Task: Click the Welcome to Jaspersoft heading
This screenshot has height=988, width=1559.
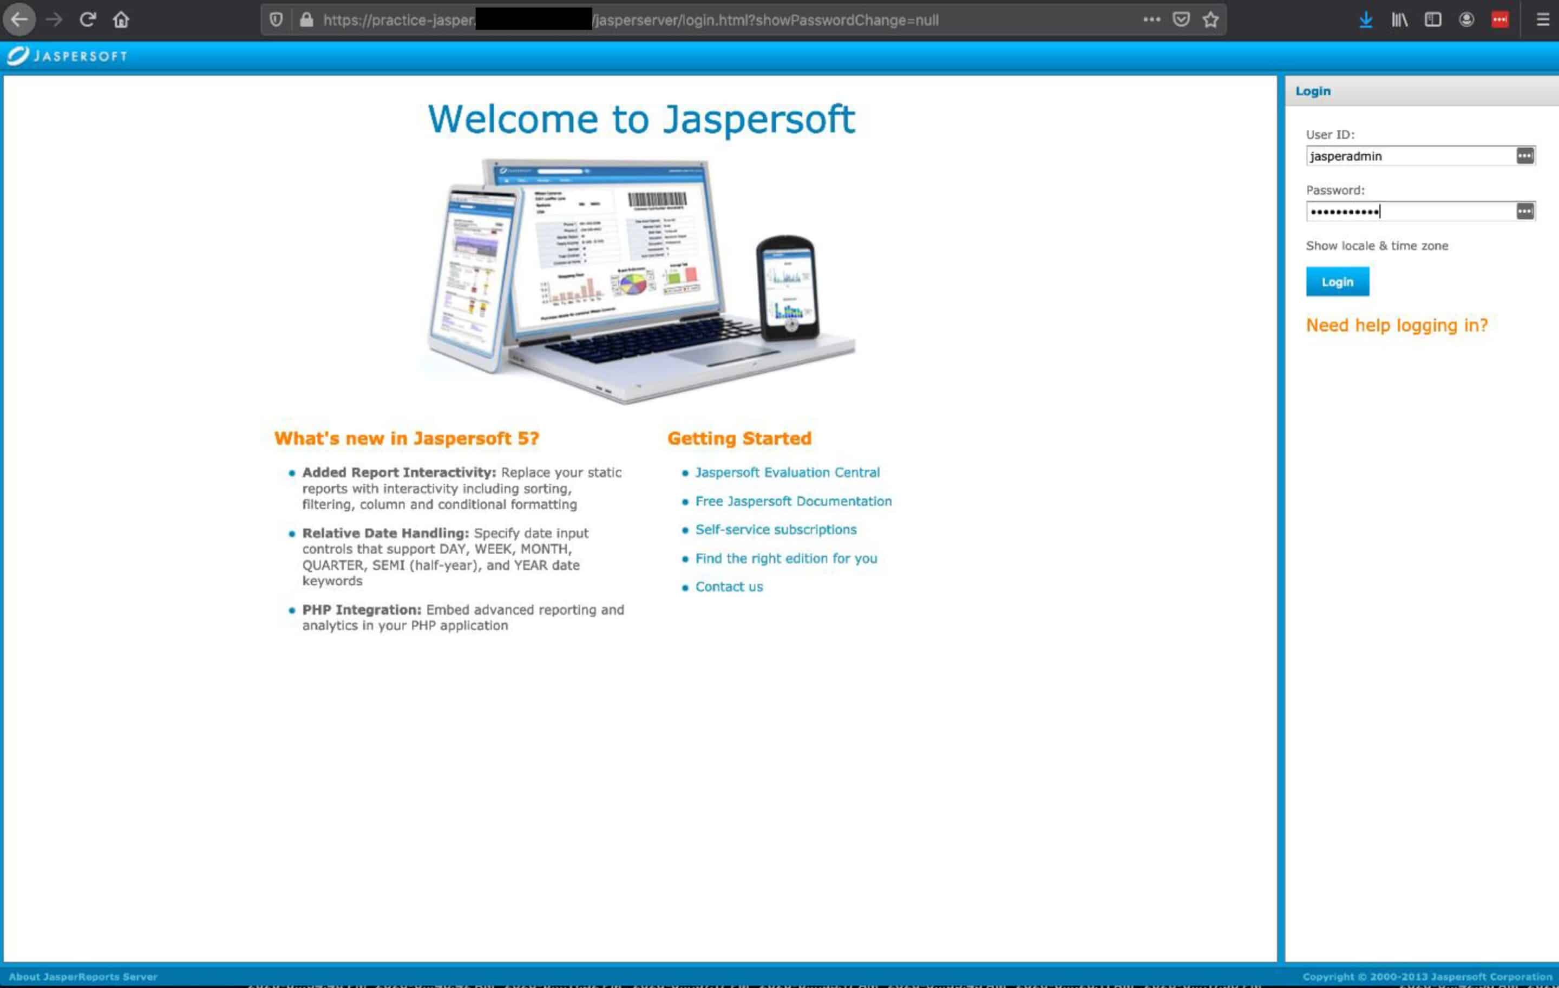Action: tap(641, 119)
